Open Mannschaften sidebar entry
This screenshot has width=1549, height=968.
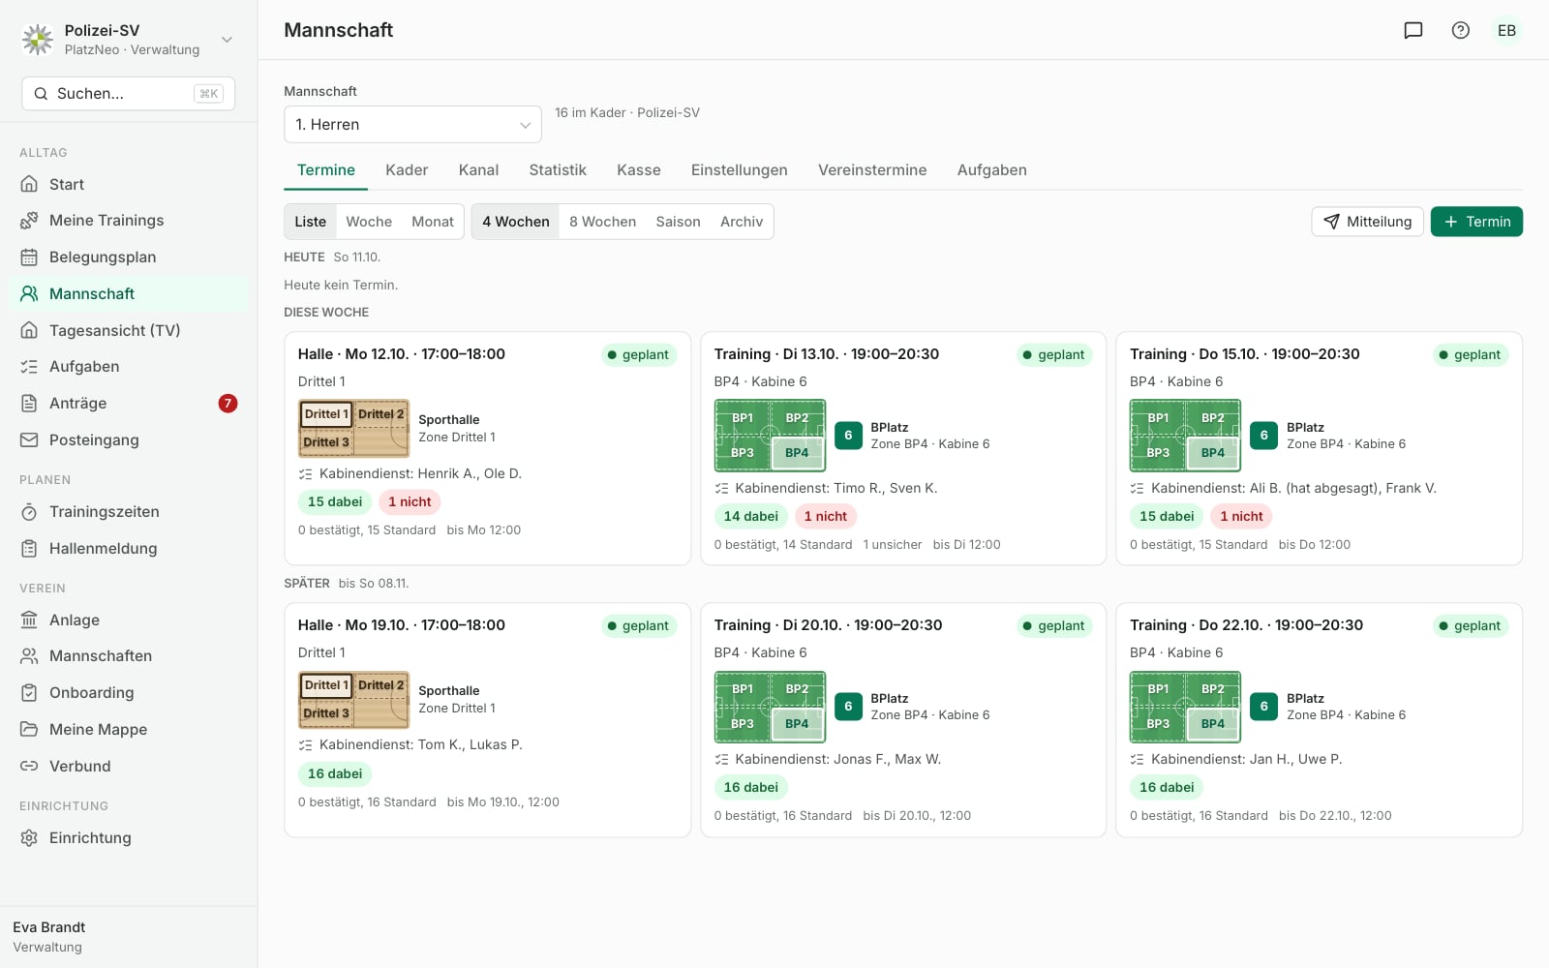[x=129, y=656]
